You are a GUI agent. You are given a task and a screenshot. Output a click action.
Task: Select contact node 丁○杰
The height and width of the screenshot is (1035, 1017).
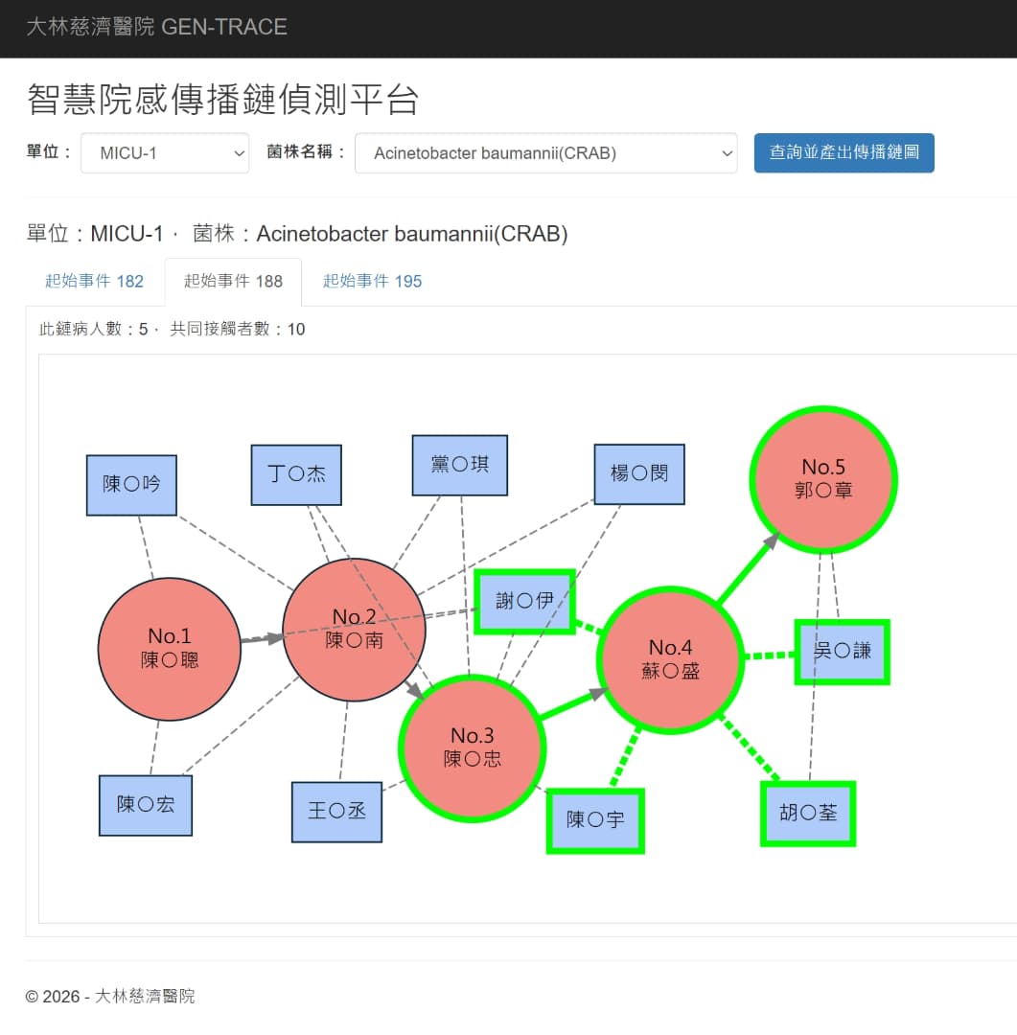pyautogui.click(x=296, y=474)
